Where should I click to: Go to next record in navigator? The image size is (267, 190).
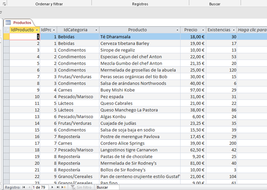point(53,187)
